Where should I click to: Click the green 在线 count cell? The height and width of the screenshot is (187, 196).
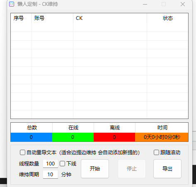pyautogui.click(x=73, y=137)
